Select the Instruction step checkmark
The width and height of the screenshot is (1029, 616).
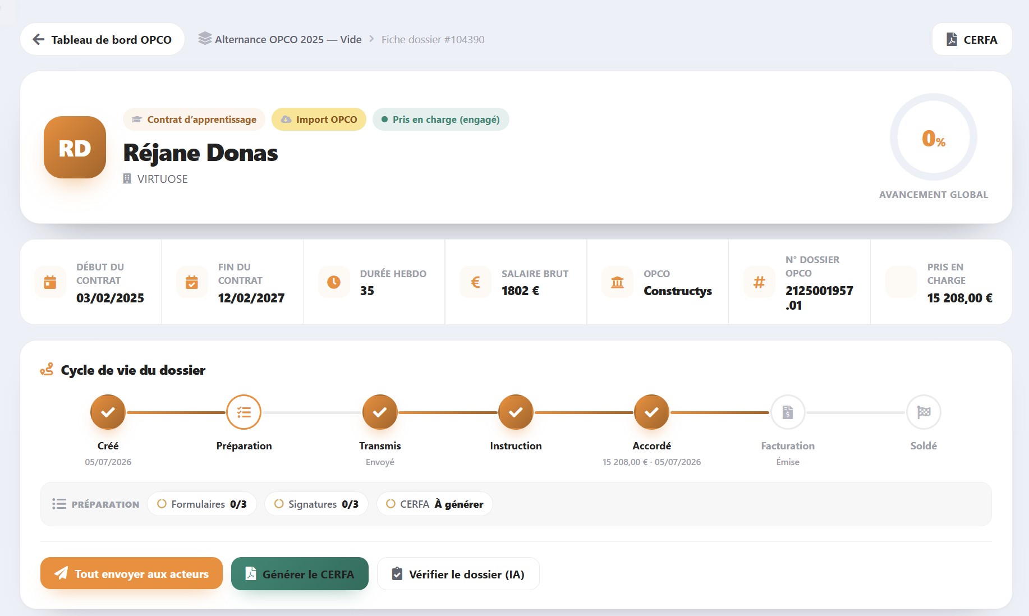coord(516,412)
